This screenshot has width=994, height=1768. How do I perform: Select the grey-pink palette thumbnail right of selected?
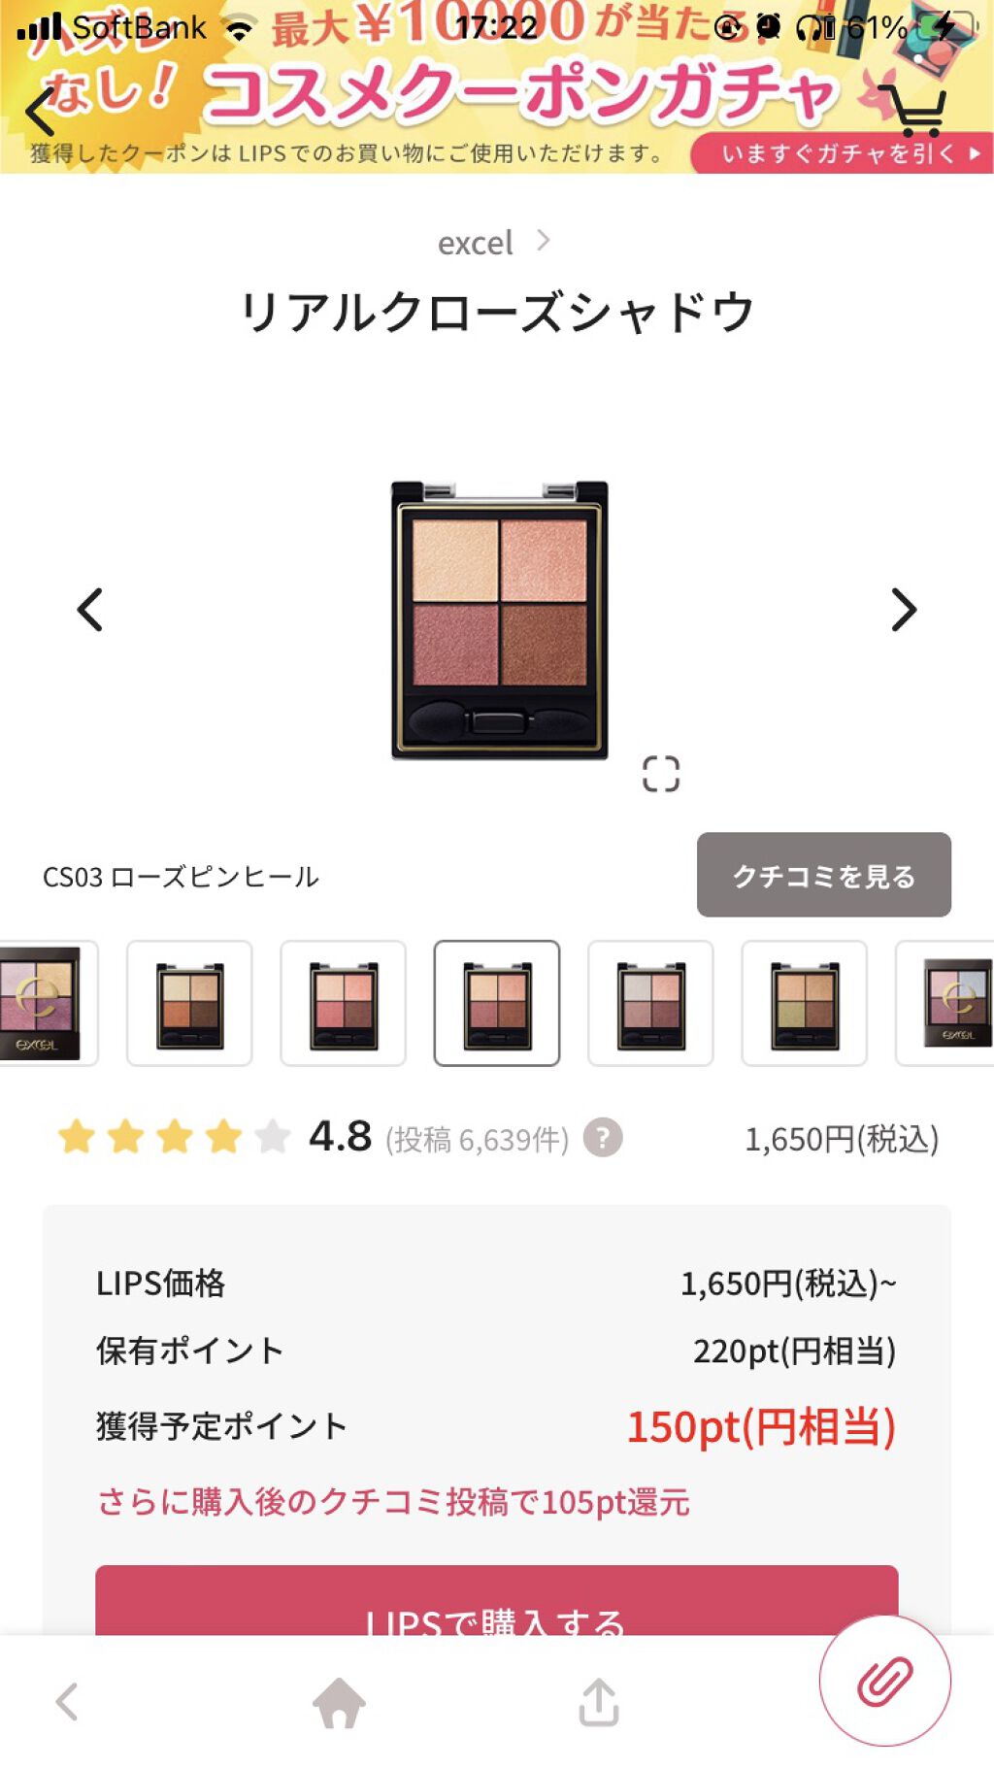[651, 1003]
